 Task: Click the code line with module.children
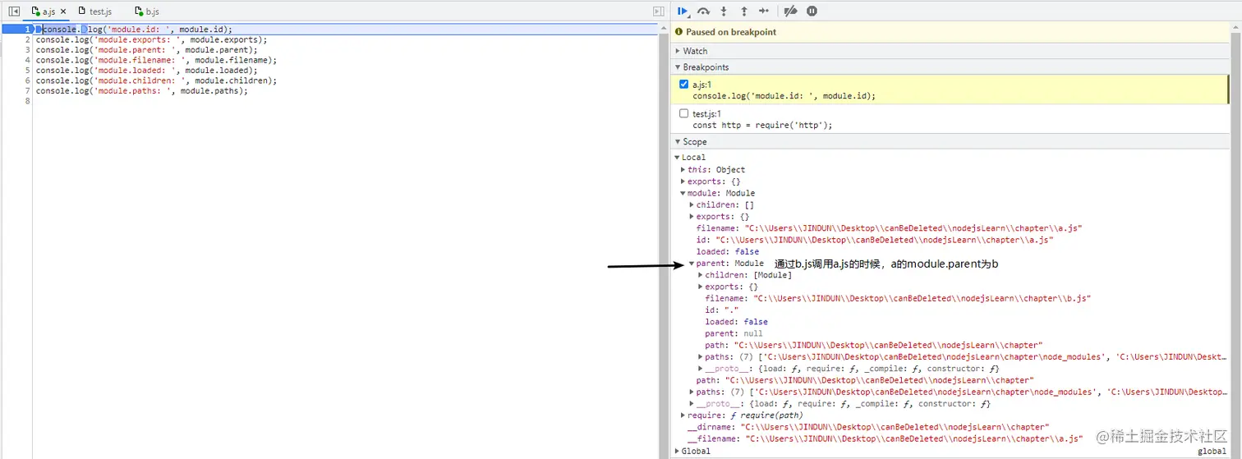(156, 80)
